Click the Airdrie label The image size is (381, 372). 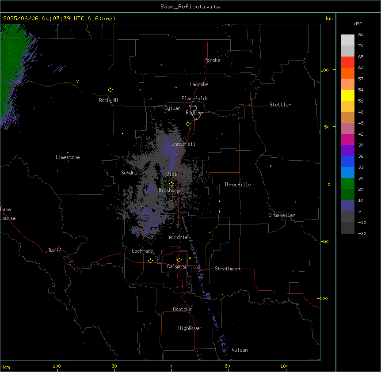(x=179, y=237)
